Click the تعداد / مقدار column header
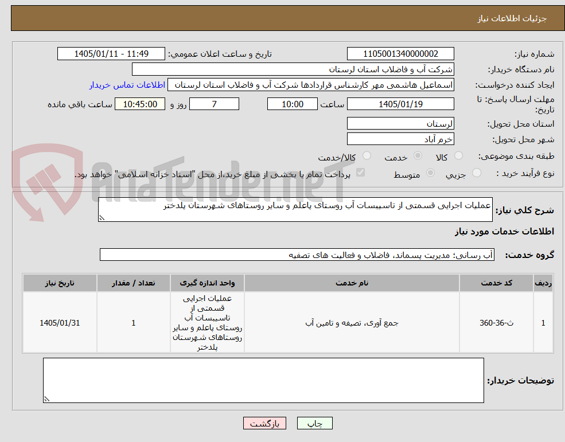The image size is (565, 442). [133, 283]
